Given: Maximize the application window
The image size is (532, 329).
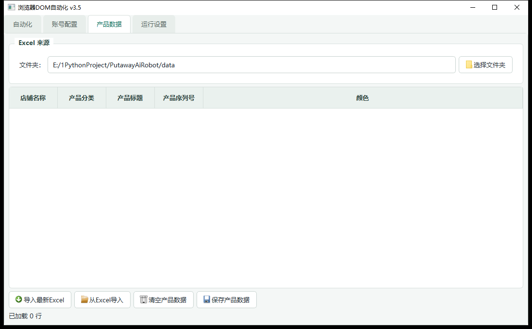Looking at the screenshot, I should (495, 7).
